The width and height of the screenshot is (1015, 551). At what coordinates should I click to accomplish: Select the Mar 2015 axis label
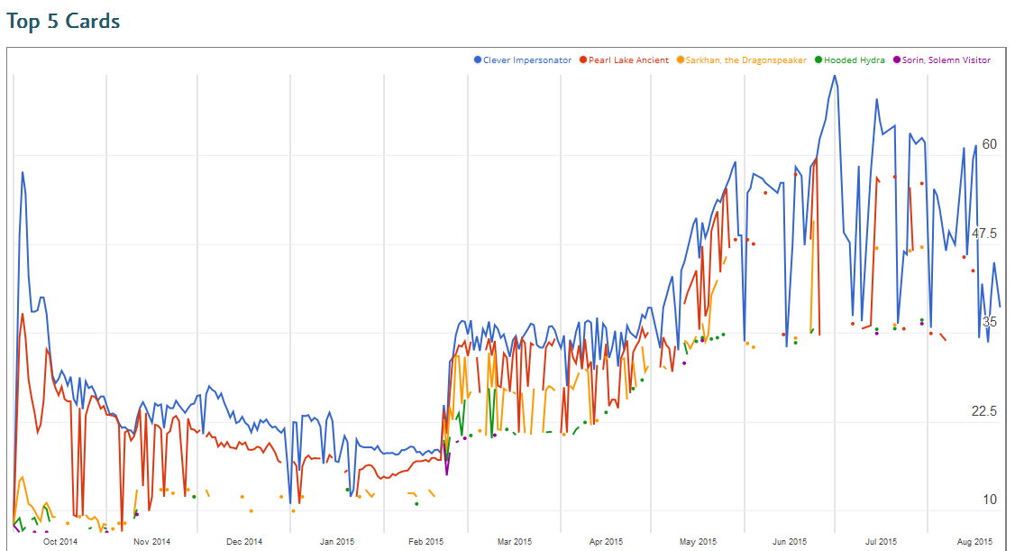515,542
